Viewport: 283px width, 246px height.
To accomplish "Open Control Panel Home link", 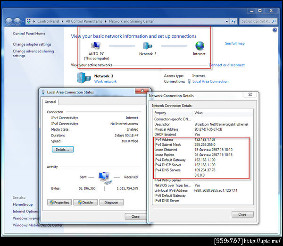I will point(29,34).
